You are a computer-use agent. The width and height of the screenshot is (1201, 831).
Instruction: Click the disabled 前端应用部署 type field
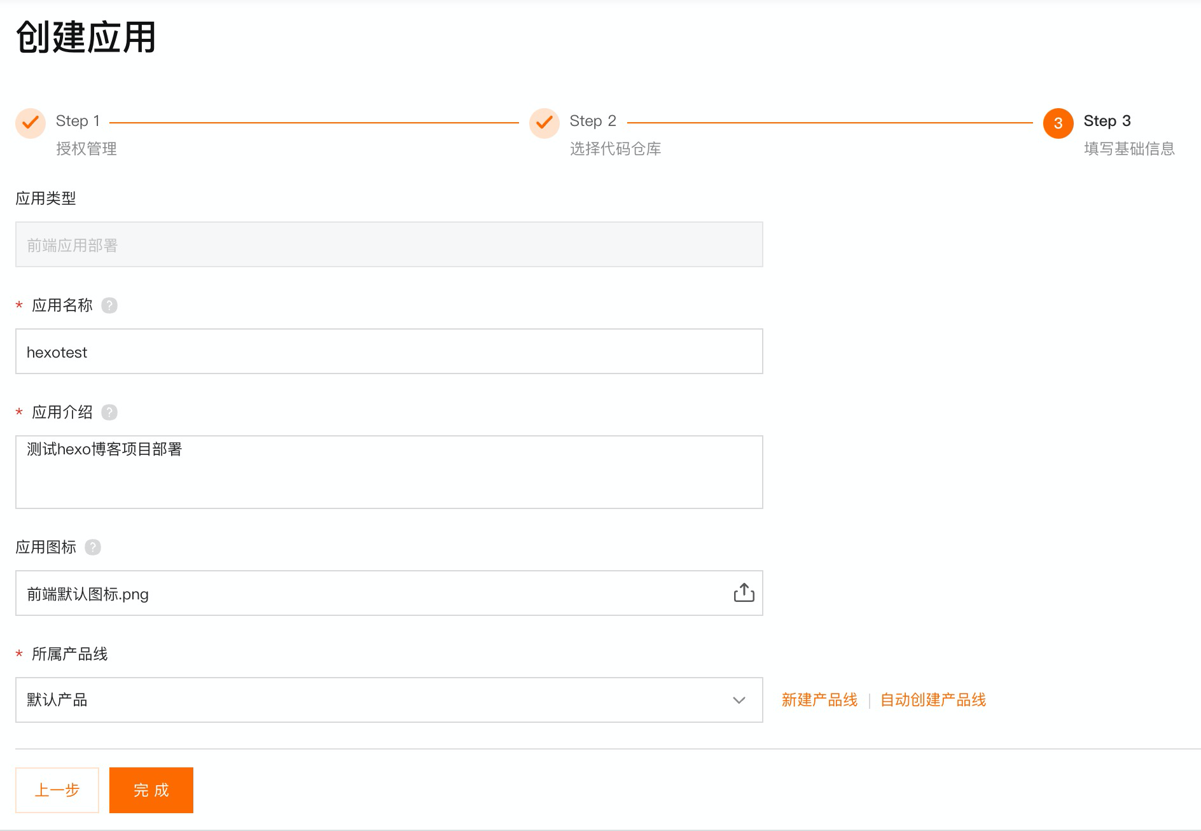pyautogui.click(x=389, y=245)
